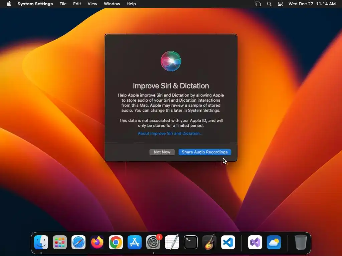Open the Help menu
Image resolution: width=342 pixels, height=256 pixels.
pos(131,4)
